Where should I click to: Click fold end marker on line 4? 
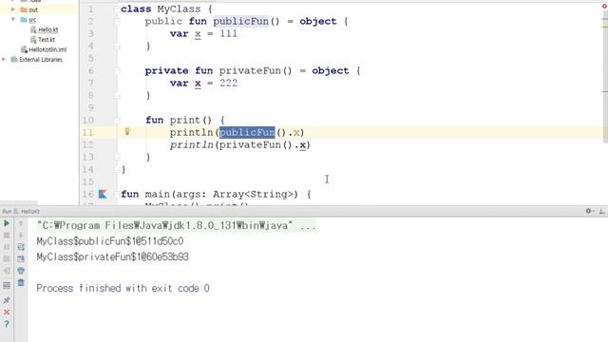[x=117, y=47]
